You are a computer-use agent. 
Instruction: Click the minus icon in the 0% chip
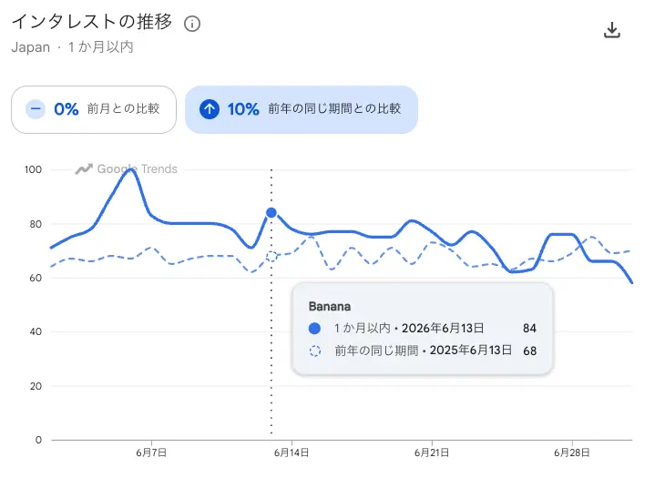coord(36,109)
